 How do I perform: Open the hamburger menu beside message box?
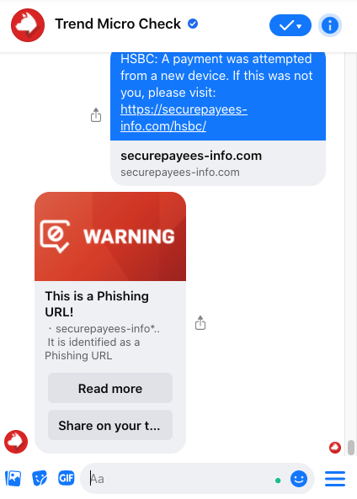335,479
